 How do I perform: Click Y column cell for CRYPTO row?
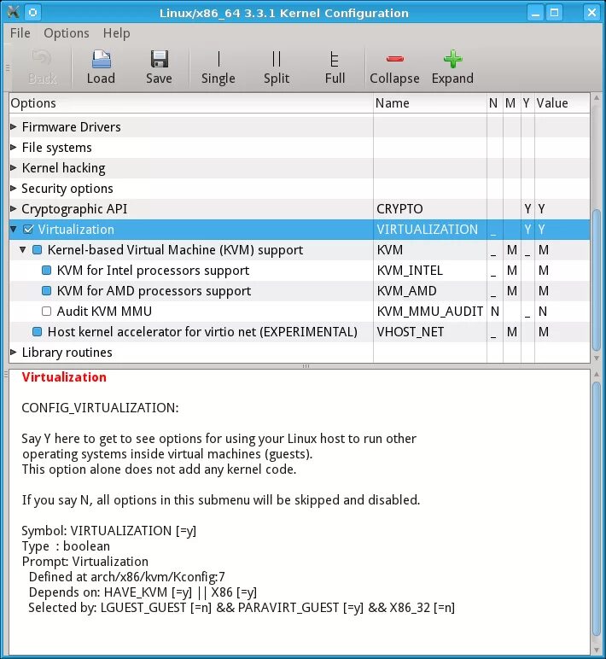527,209
